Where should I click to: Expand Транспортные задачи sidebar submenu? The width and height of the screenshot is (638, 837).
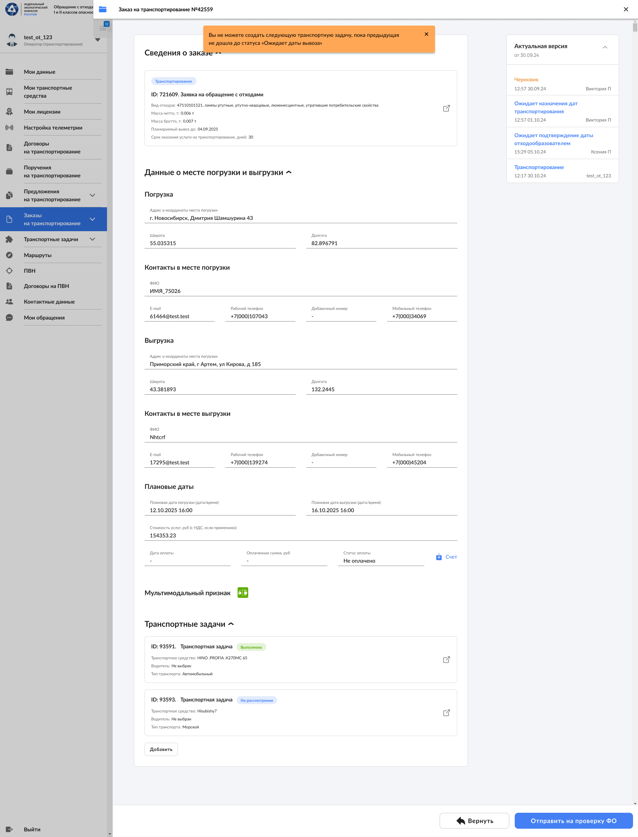[x=92, y=239]
